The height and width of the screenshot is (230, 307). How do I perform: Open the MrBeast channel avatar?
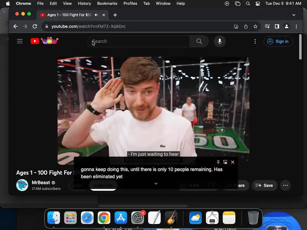(22, 185)
